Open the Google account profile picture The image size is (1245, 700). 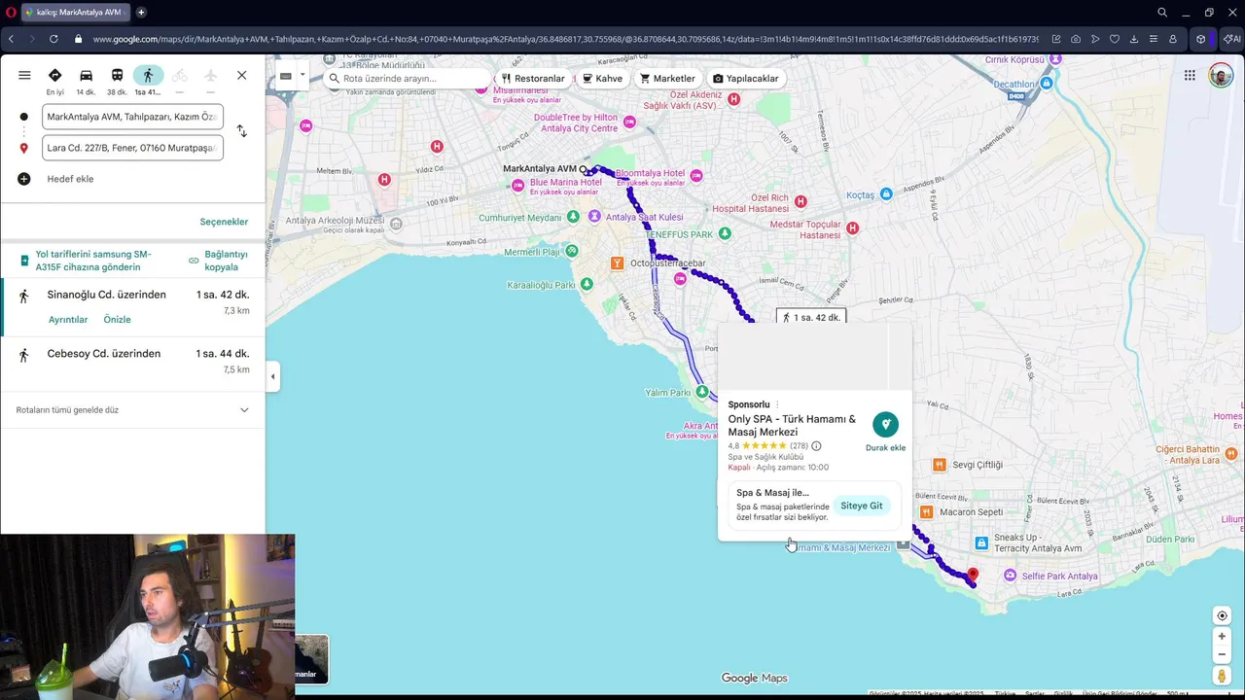click(x=1221, y=76)
